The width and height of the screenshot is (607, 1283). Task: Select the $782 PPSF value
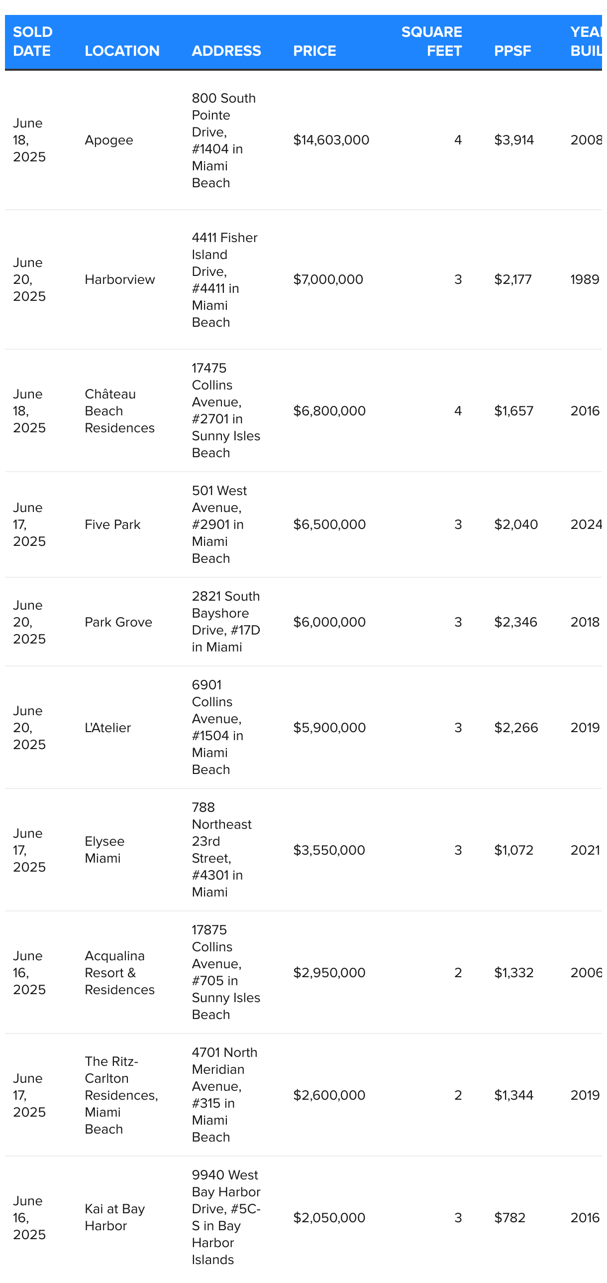click(x=509, y=1218)
